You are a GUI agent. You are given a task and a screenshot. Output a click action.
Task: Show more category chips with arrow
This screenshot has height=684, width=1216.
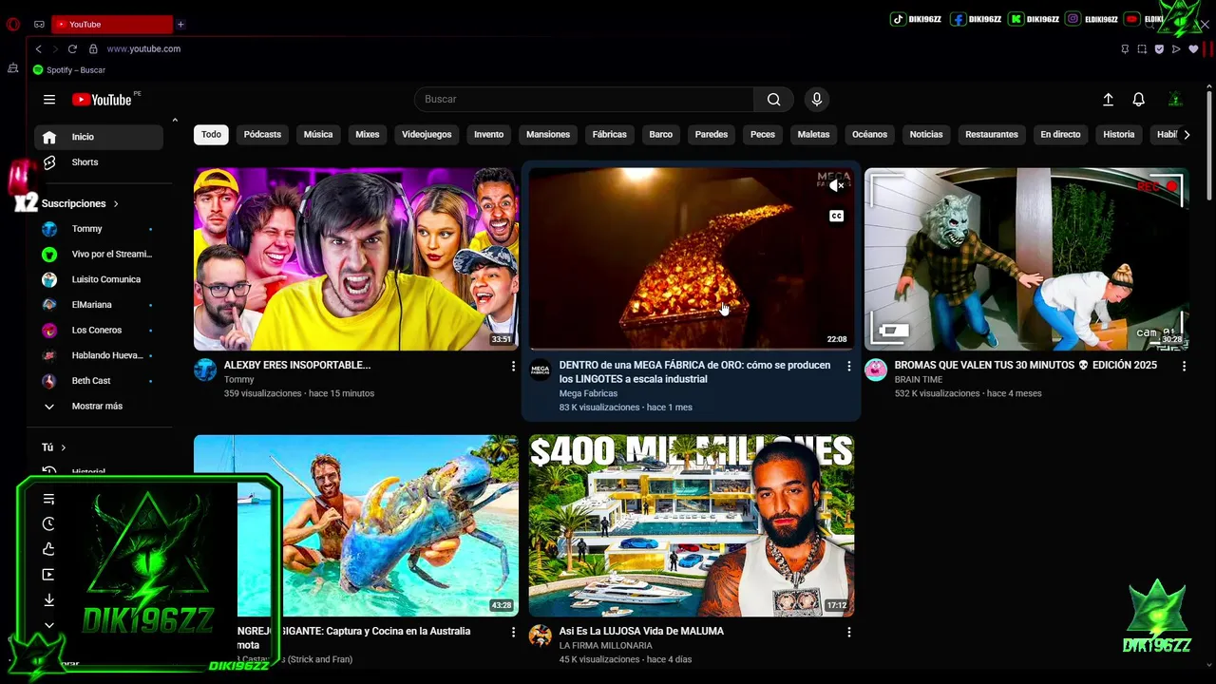[x=1186, y=135]
